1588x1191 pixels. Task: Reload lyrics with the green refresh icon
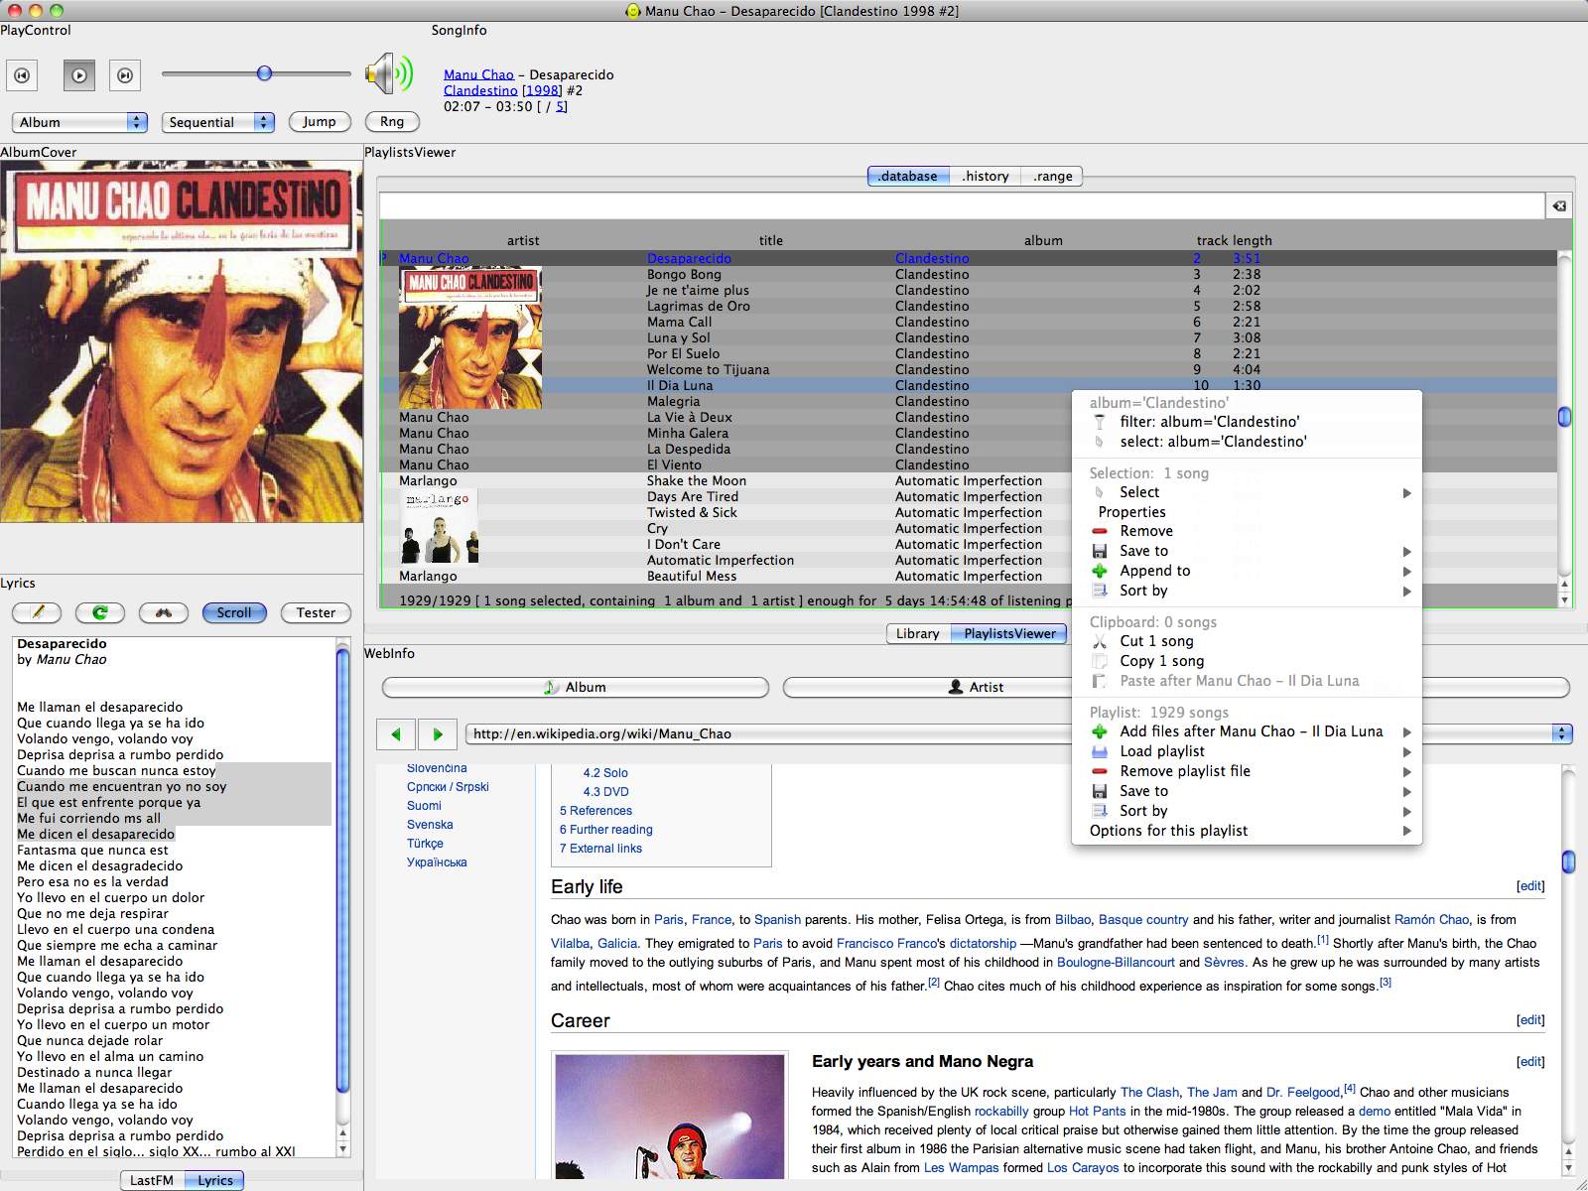tap(100, 612)
